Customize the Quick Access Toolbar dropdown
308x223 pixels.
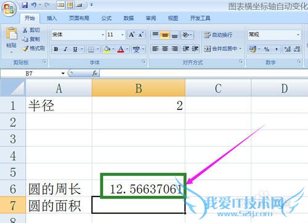(x=91, y=4)
